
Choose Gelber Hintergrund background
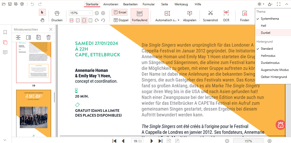273,77
